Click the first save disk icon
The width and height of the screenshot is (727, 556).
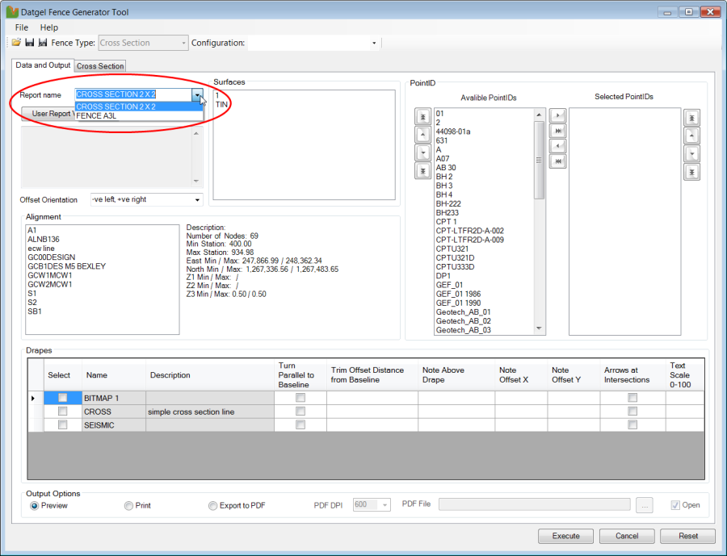coord(29,43)
